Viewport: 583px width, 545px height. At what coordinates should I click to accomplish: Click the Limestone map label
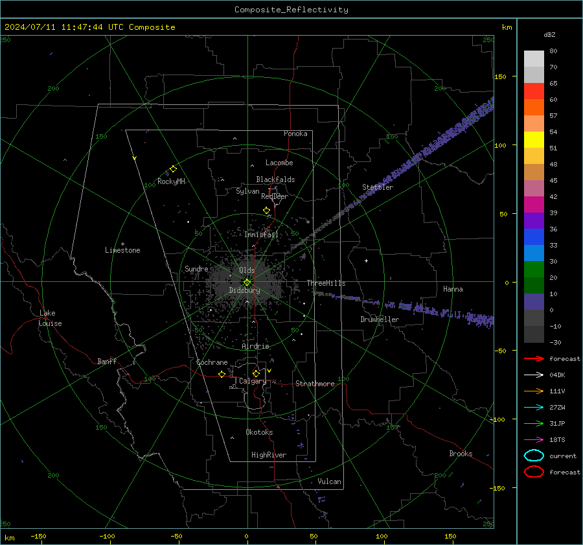[x=122, y=250]
